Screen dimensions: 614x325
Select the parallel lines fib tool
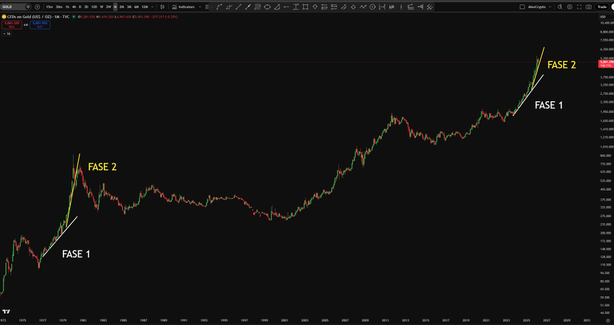(x=257, y=7)
